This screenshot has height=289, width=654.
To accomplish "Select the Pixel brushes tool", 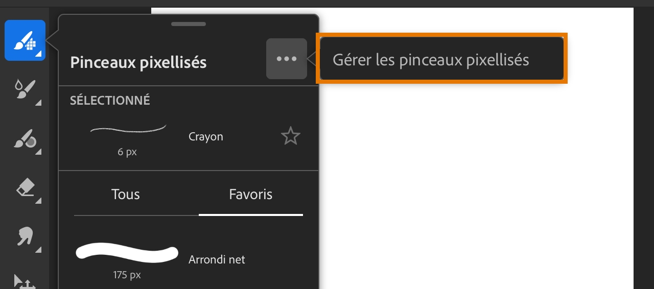I will pos(25,40).
